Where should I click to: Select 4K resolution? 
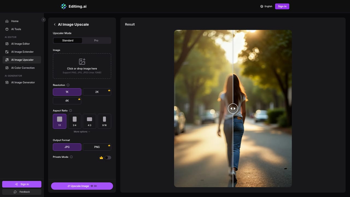67,101
